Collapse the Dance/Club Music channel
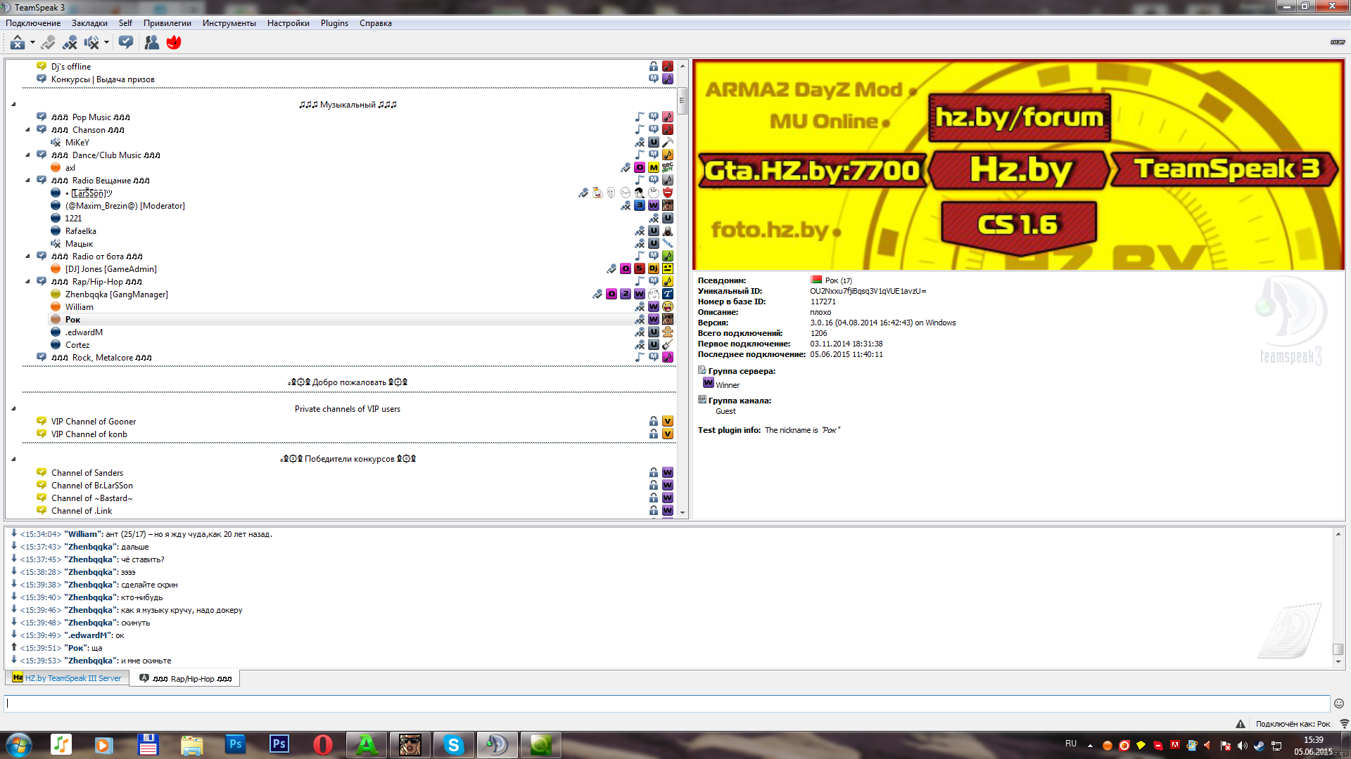The height and width of the screenshot is (759, 1351). pos(27,155)
